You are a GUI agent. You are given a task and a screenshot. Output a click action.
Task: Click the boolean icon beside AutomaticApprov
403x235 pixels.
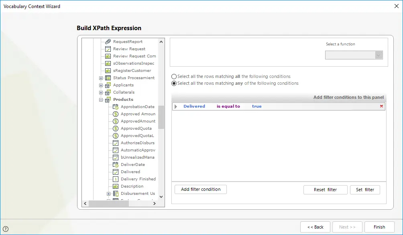click(x=116, y=150)
